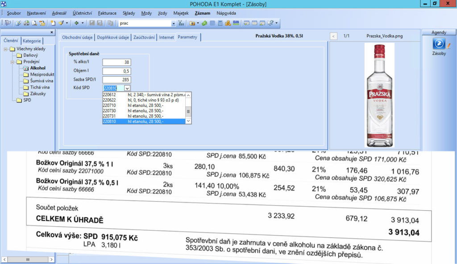Screen dimensions: 457x264
Task: Create a new record with the toolbar icon
Action: coord(53,23)
